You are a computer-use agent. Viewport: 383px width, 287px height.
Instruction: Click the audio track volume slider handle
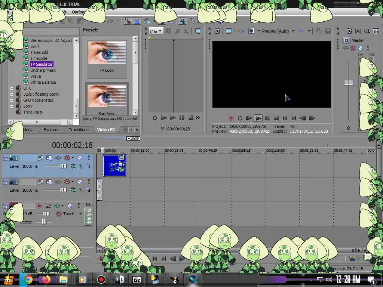46,214
